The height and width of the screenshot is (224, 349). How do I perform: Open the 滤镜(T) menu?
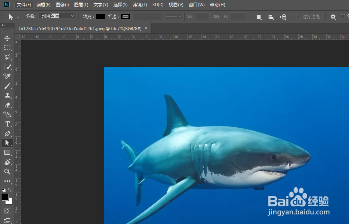pyautogui.click(x=139, y=5)
